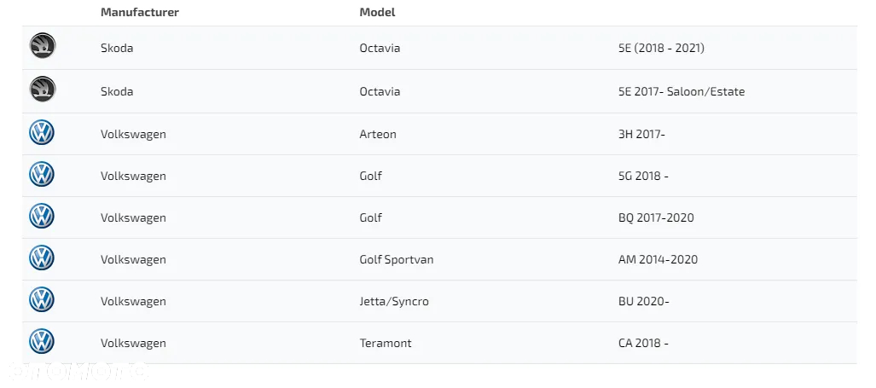876x388 pixels.
Task: Click the Volkswagen logo in the Golf Sportvan row
Action: (x=42, y=258)
